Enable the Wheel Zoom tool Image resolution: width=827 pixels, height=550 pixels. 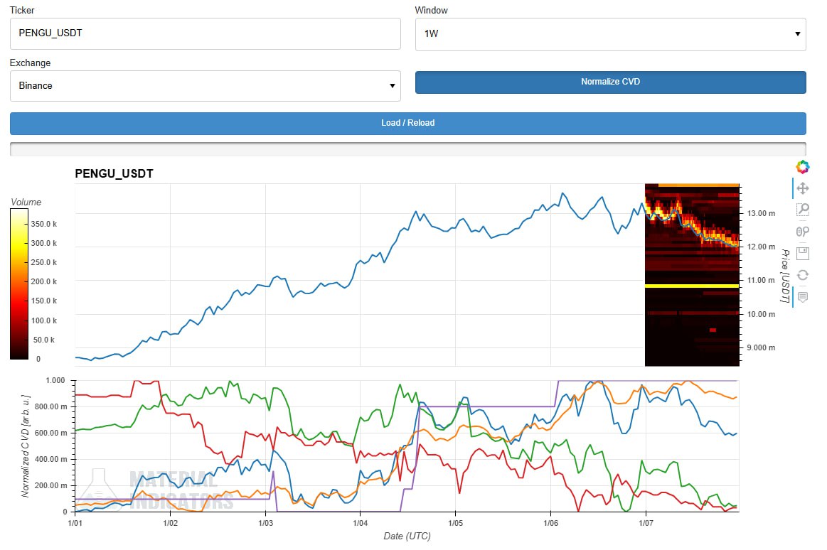point(802,231)
